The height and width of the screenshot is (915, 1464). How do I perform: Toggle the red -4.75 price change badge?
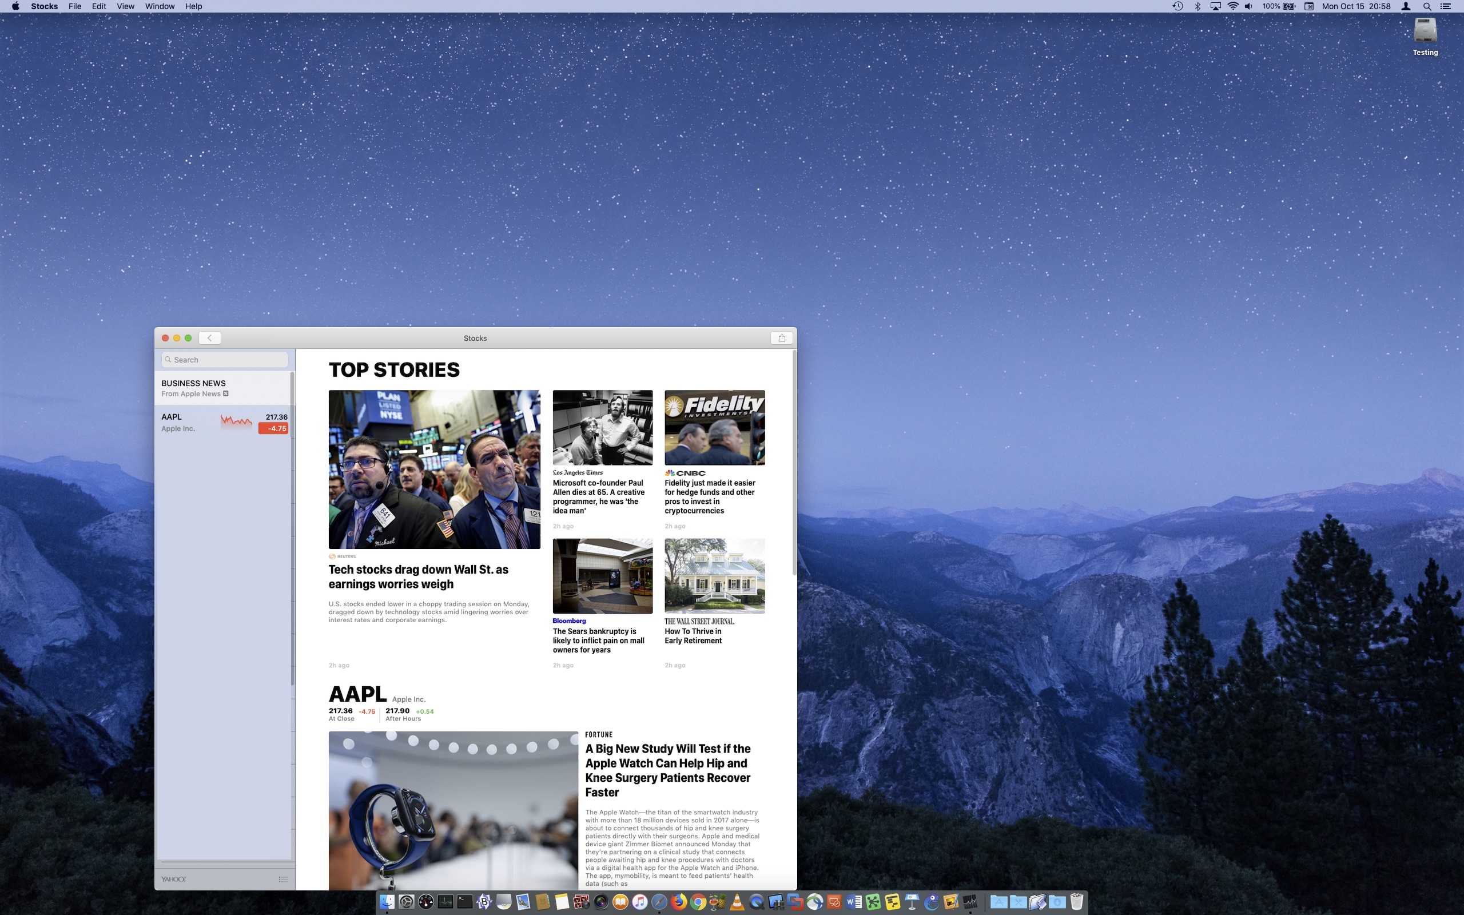click(x=273, y=428)
